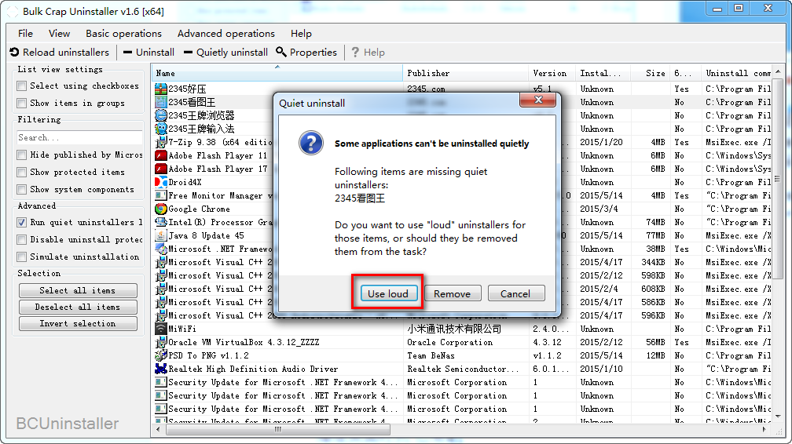Uncheck Run quiet uninstallers checkbox
This screenshot has height=444, width=792.
[22, 223]
